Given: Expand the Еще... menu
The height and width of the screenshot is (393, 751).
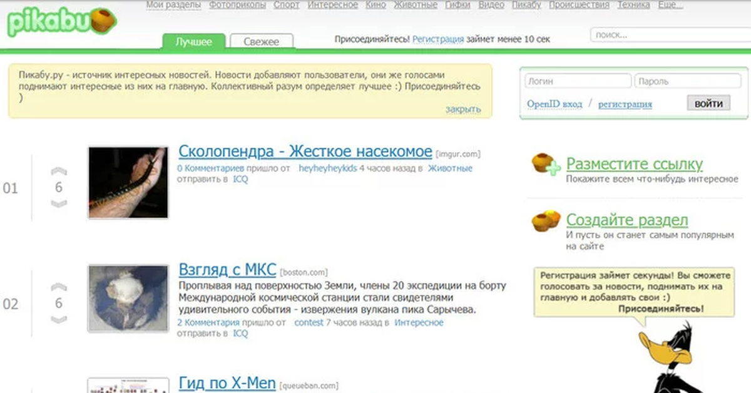Looking at the screenshot, I should (670, 5).
